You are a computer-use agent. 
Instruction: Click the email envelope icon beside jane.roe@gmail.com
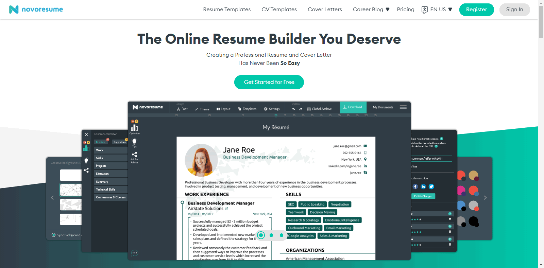[x=365, y=146]
